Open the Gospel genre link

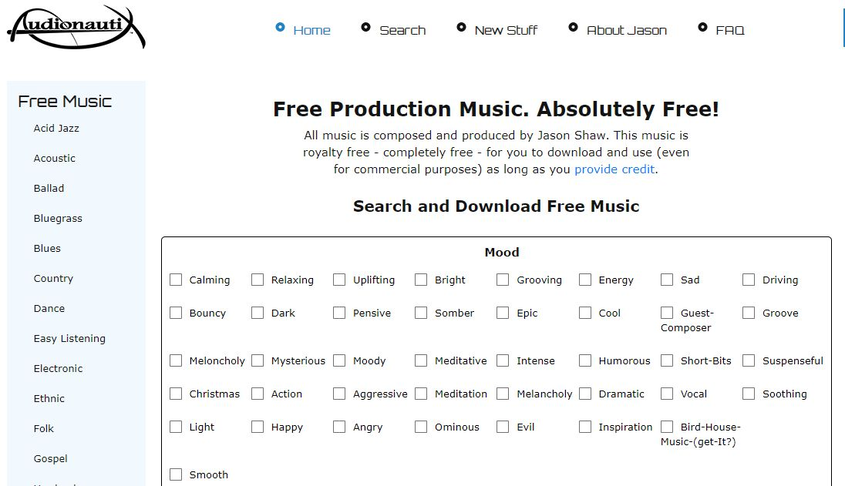point(50,459)
